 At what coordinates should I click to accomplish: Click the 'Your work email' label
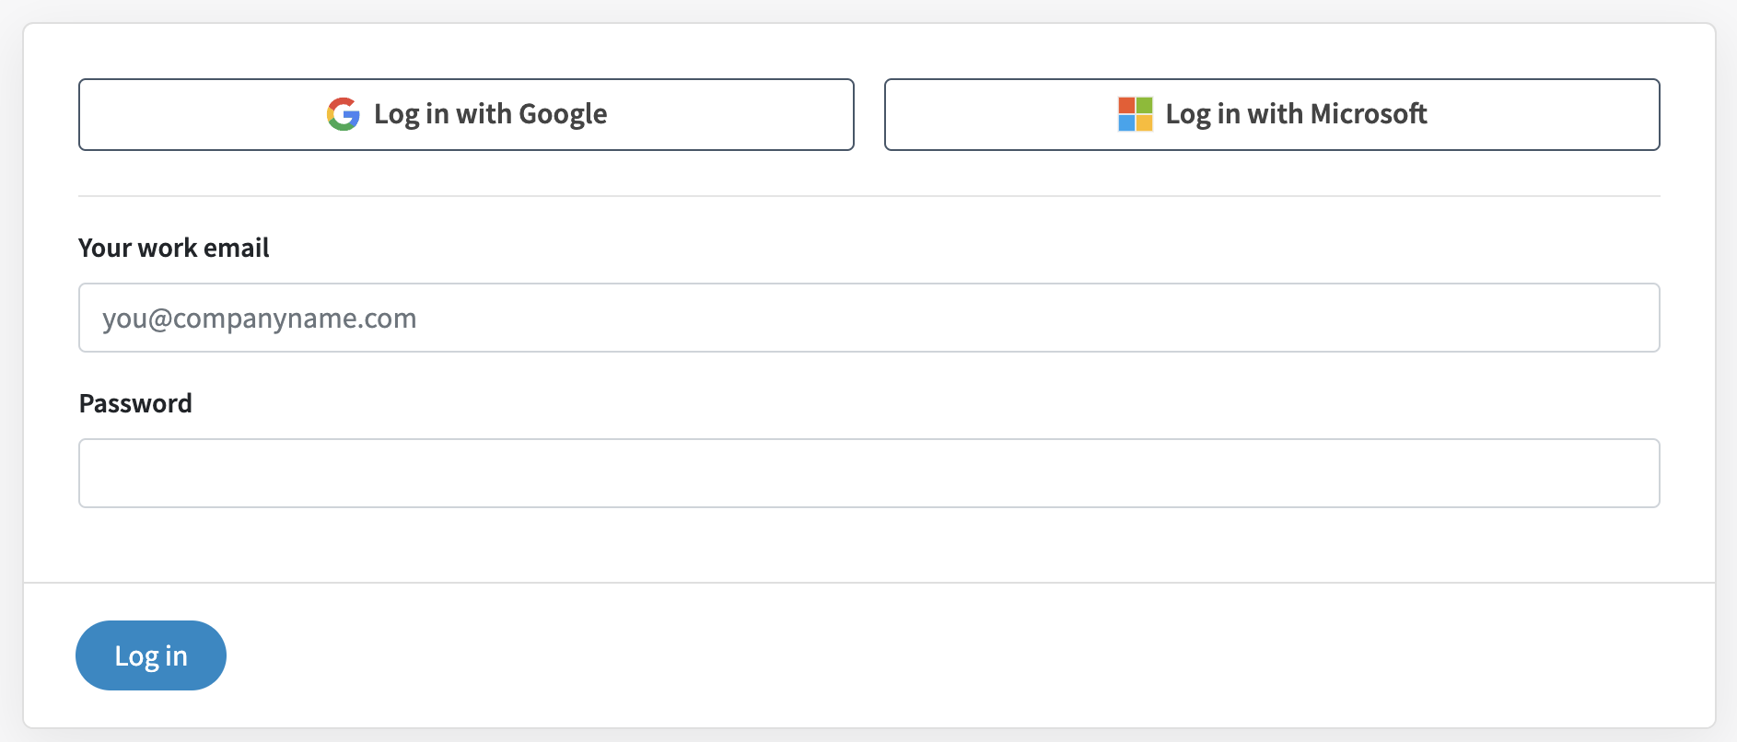(174, 248)
